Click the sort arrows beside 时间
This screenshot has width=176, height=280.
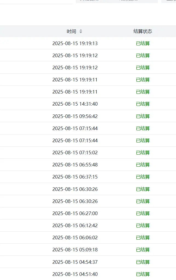[x=81, y=31]
